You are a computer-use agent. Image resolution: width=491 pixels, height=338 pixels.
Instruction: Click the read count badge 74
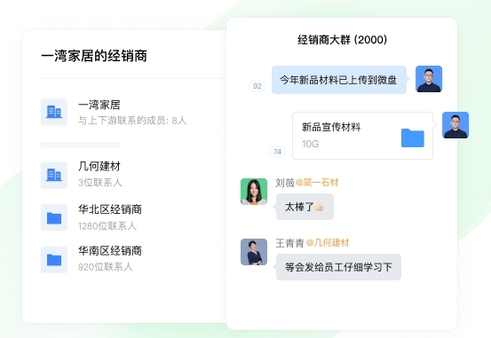[277, 152]
